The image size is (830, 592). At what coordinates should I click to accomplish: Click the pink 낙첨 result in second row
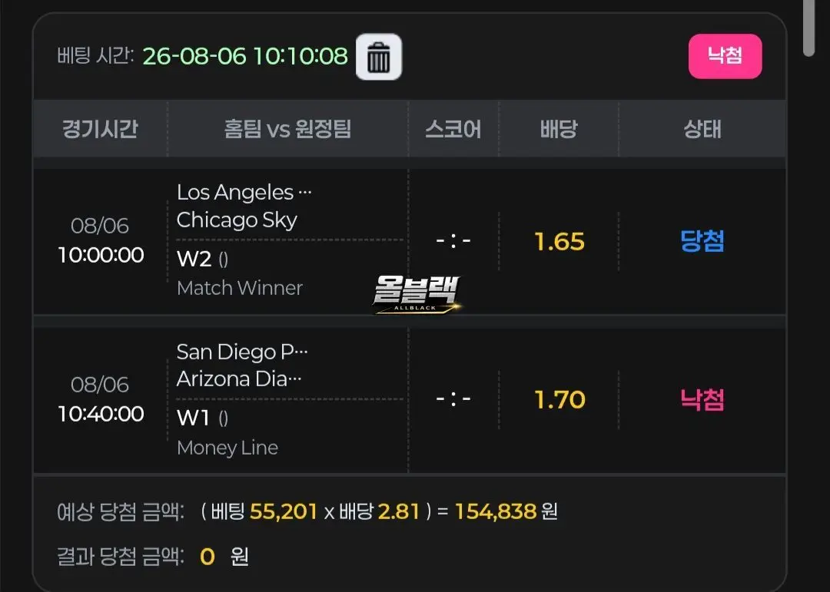click(702, 399)
